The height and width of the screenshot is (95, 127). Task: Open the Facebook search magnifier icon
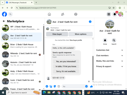click(x=10, y=14)
